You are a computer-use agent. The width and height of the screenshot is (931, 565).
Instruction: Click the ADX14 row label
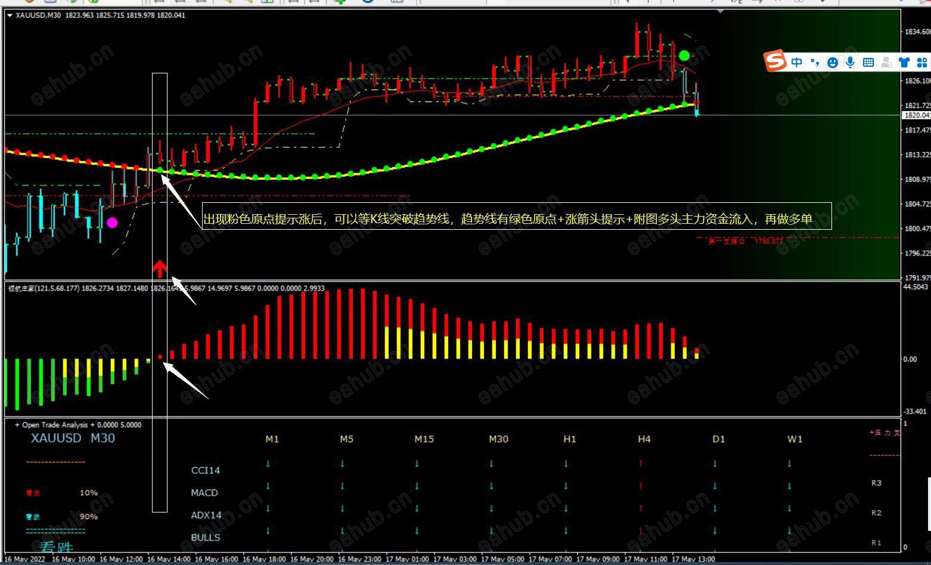[206, 515]
